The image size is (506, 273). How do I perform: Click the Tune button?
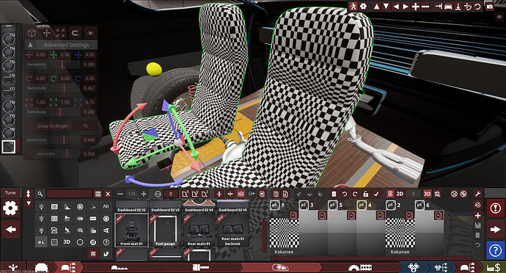pos(11,193)
